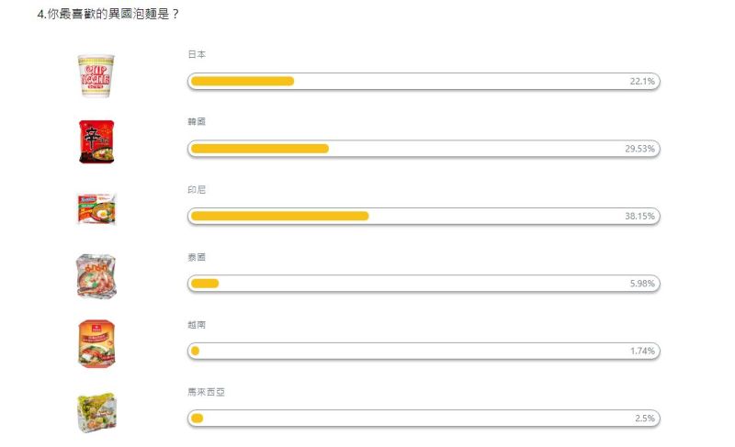Click the yellow Malaysian noodle pack image
This screenshot has width=735, height=447.
(96, 412)
